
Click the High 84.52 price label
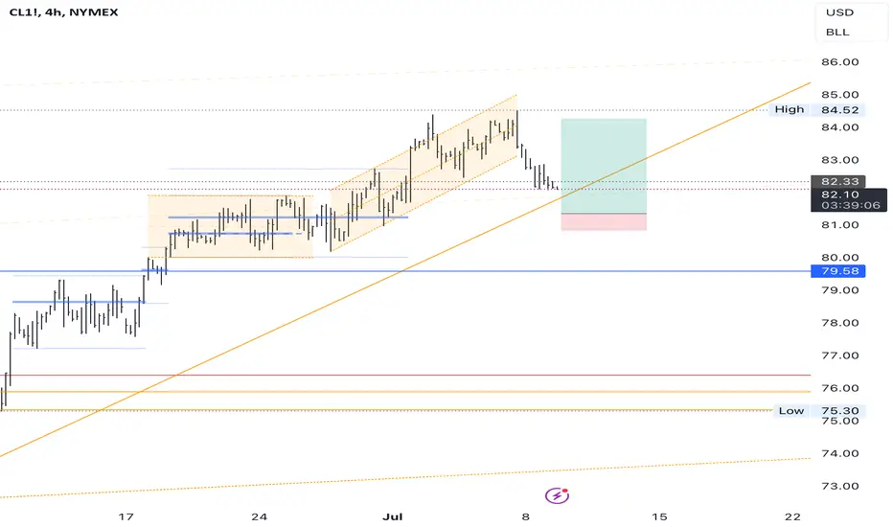[818, 110]
